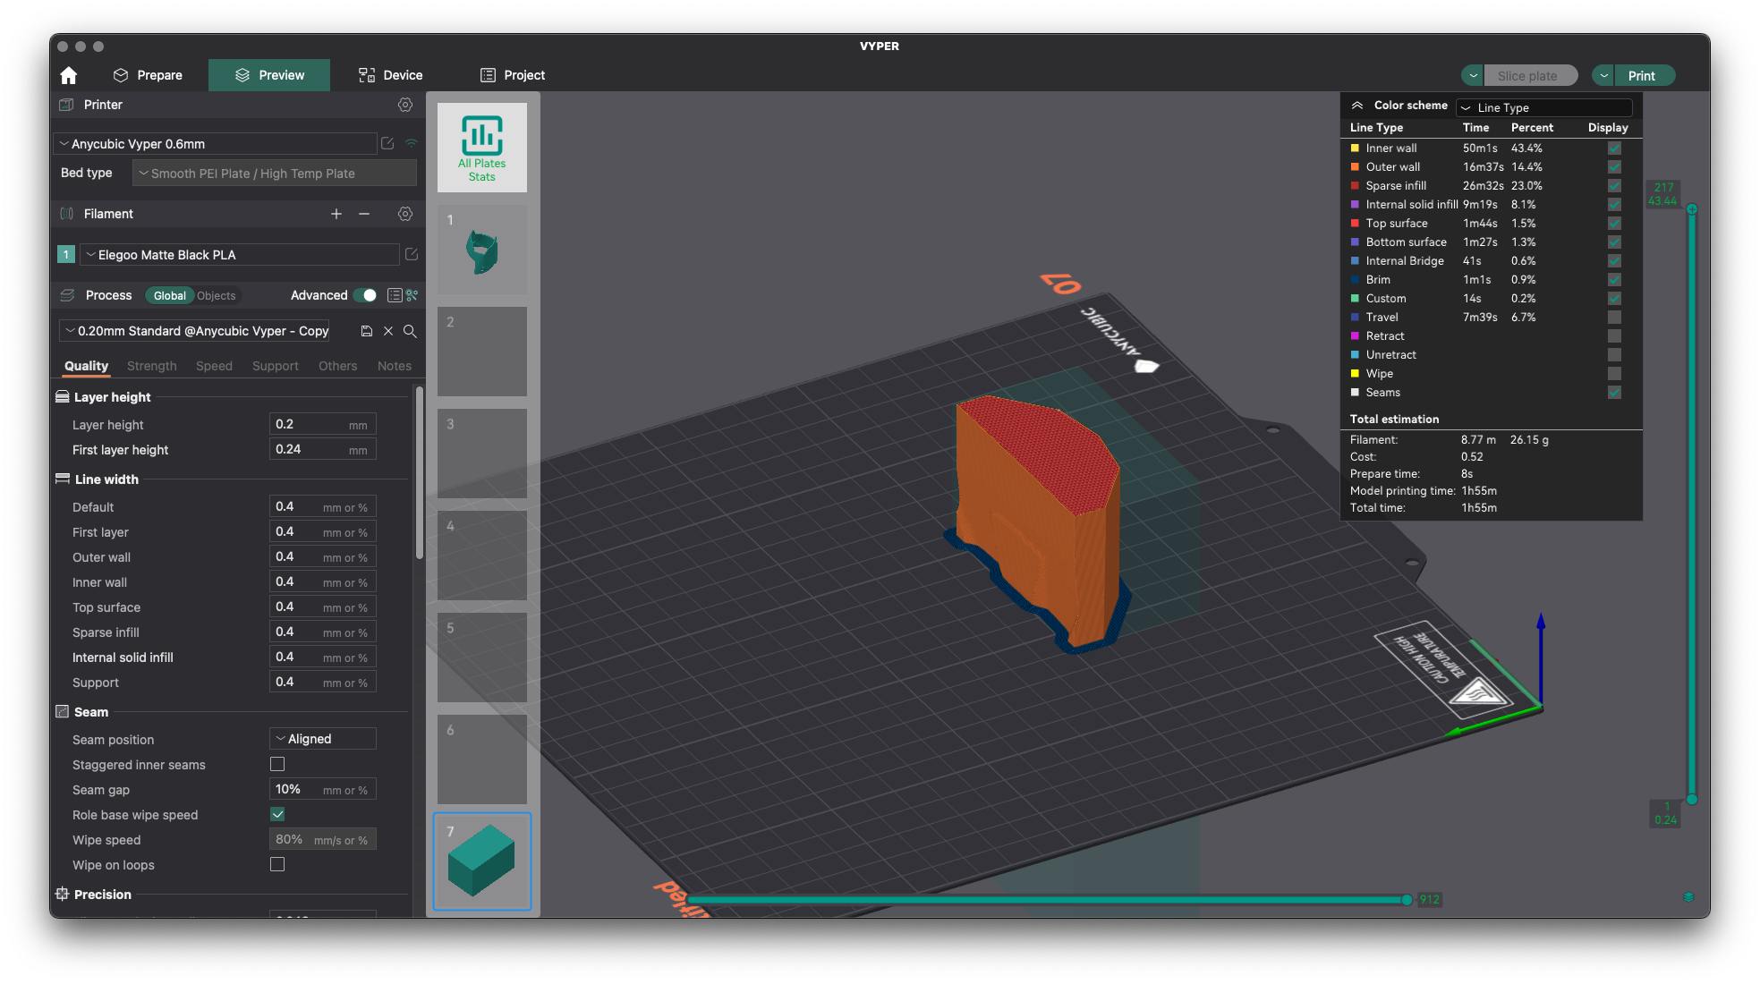The height and width of the screenshot is (984, 1760).
Task: Click search process settings magnifier icon
Action: (410, 331)
